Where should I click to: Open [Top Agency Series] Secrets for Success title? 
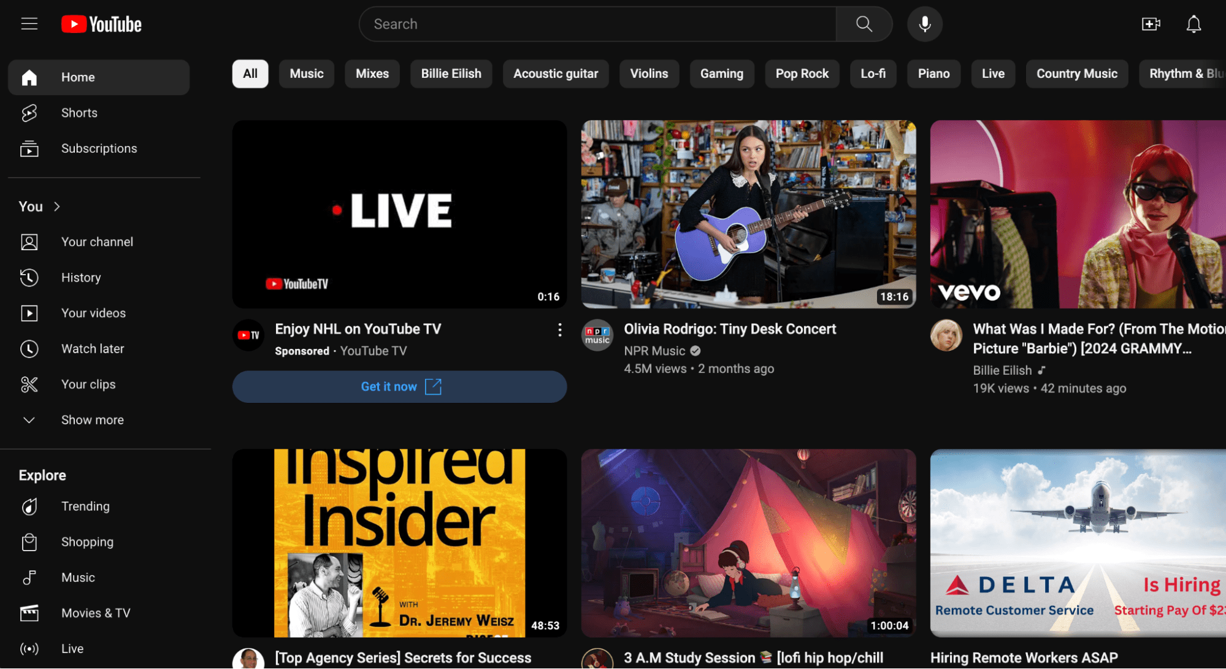pos(403,658)
